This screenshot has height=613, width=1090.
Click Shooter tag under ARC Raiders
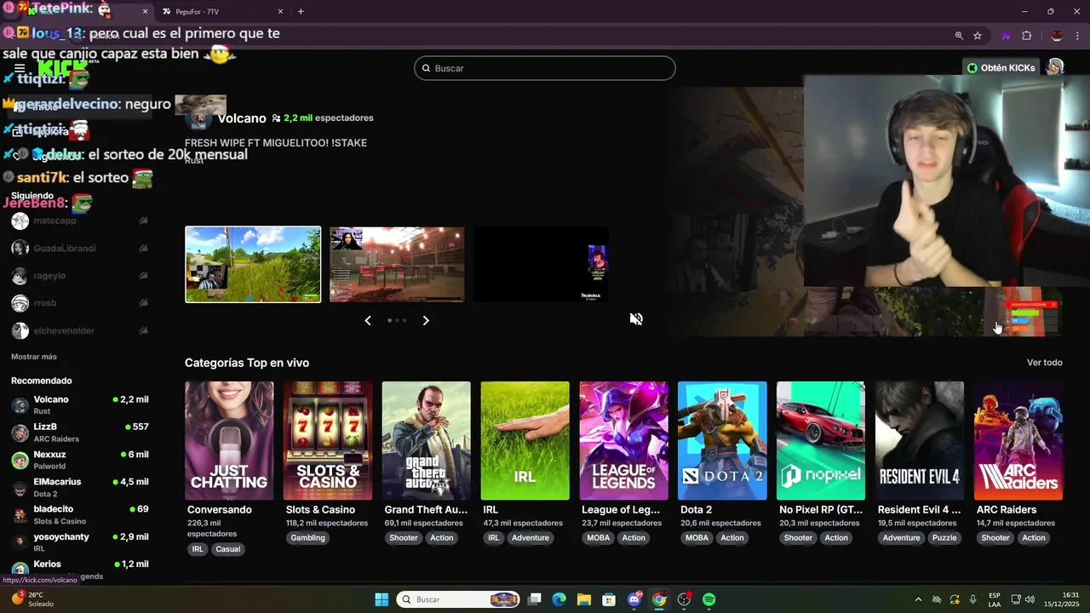[995, 538]
